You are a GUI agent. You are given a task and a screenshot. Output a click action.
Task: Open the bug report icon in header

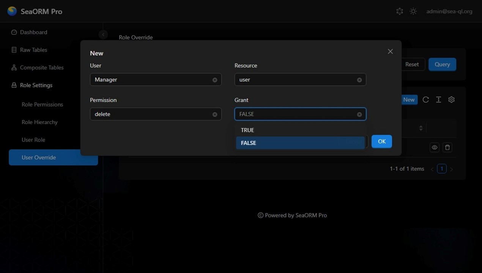click(x=400, y=11)
